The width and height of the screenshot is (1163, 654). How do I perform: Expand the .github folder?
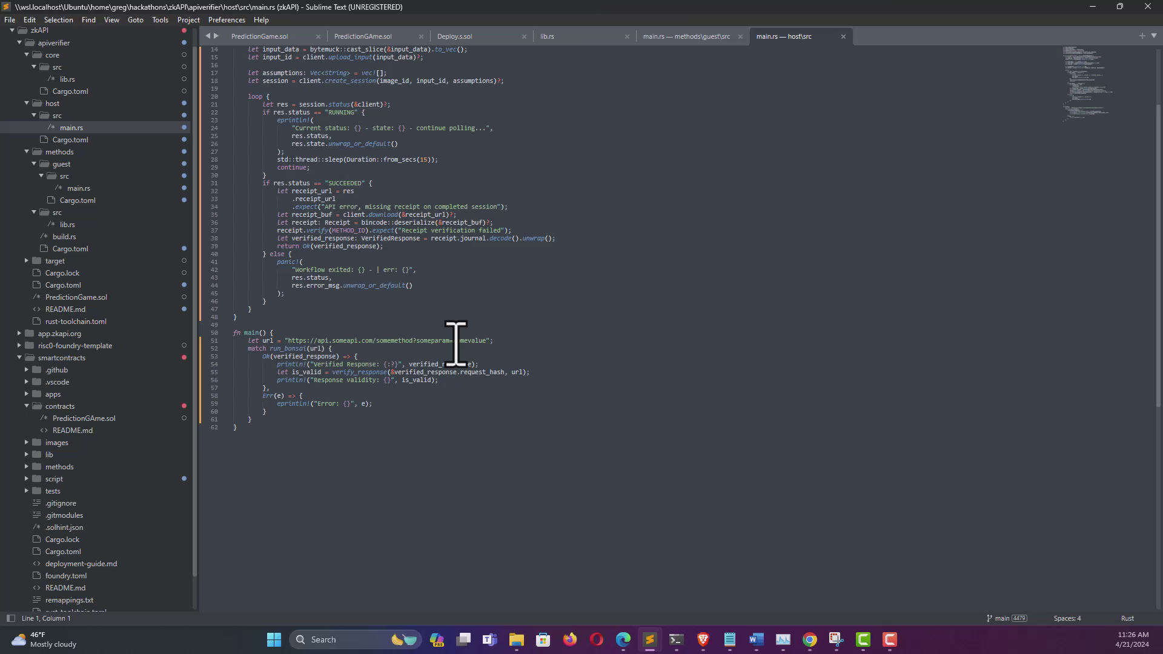27,370
